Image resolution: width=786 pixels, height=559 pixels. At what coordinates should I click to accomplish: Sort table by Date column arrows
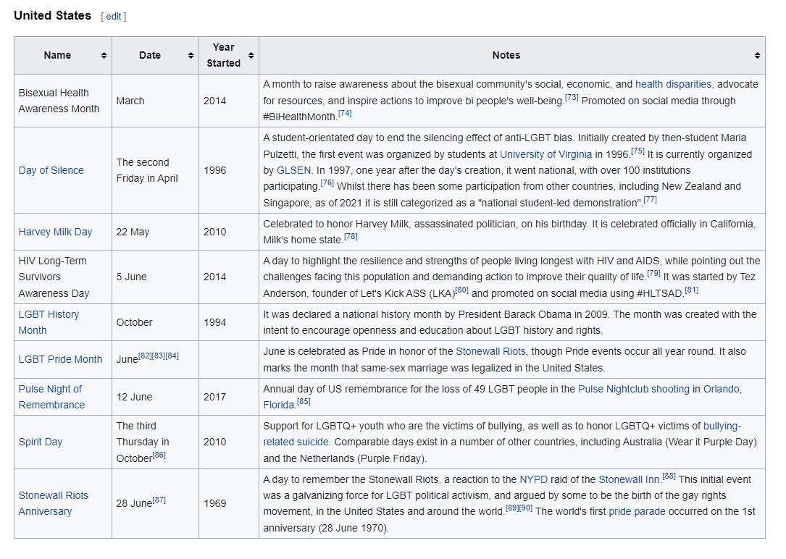click(x=191, y=56)
